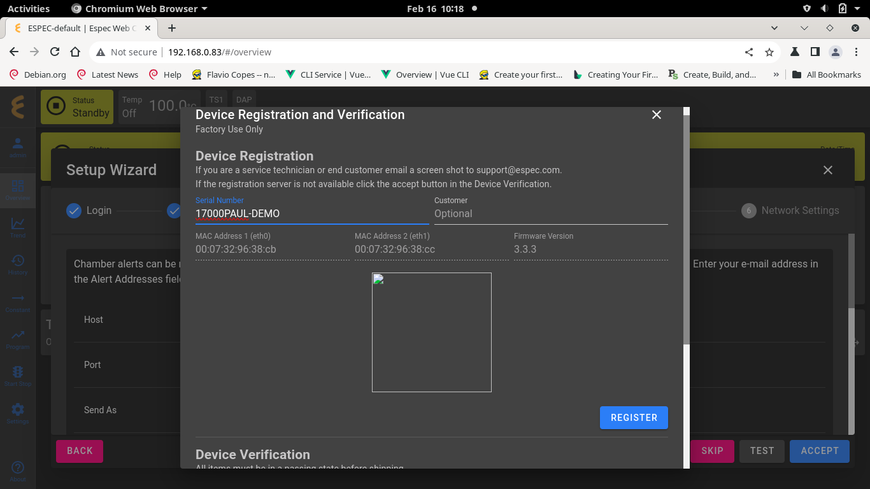This screenshot has height=489, width=870.
Task: Open the Chromium three-dot menu
Action: tap(856, 52)
